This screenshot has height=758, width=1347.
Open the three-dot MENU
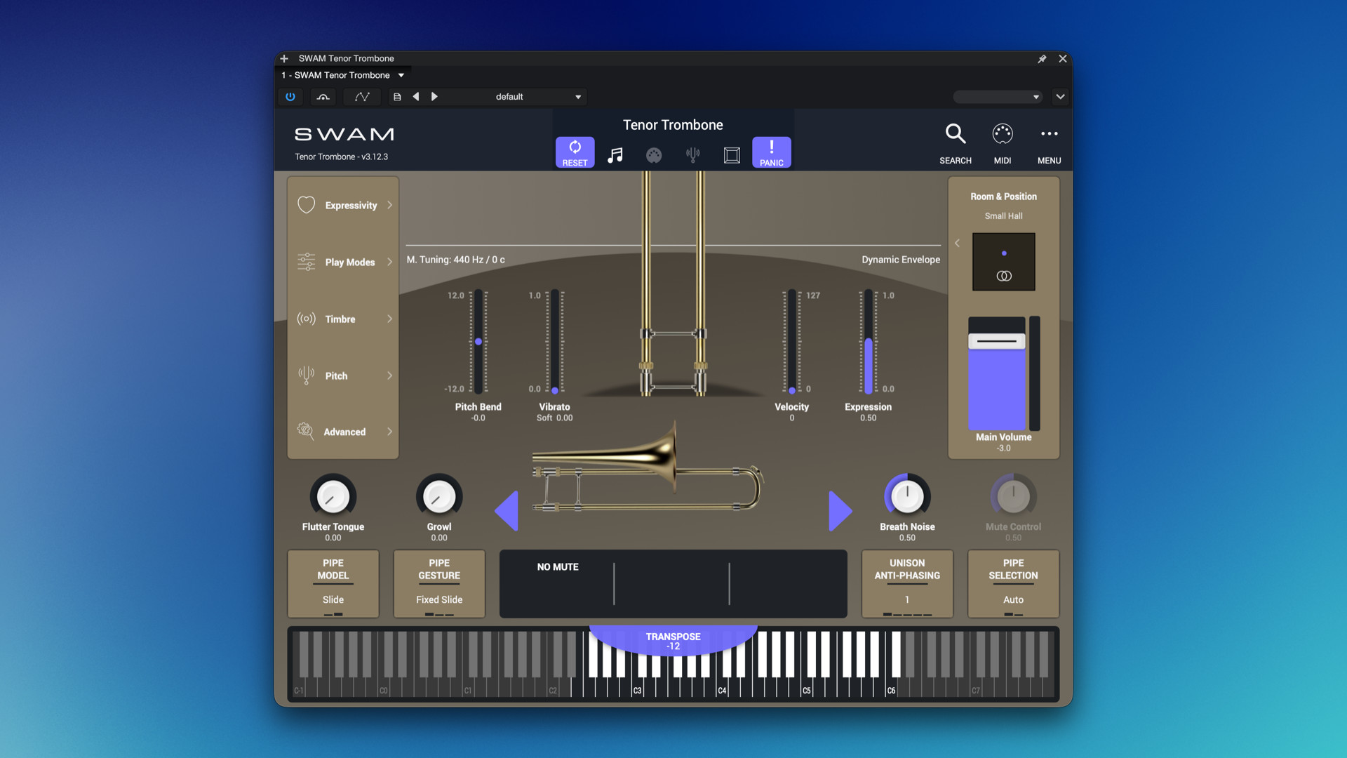click(1050, 133)
